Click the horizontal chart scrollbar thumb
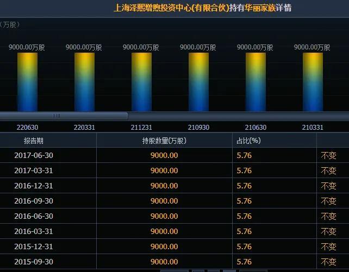 (64, 116)
